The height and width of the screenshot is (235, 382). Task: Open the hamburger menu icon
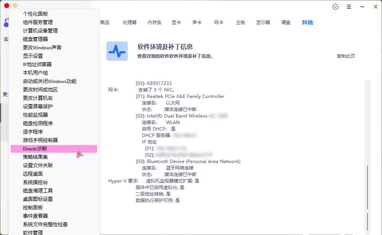349,7
